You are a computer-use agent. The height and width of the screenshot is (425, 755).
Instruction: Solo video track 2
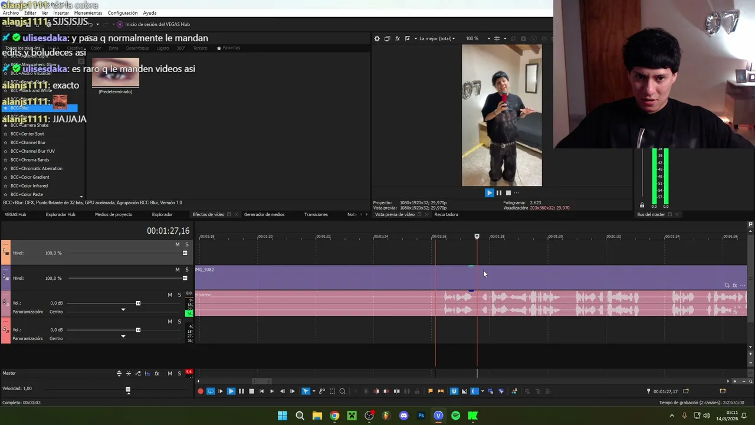click(187, 270)
